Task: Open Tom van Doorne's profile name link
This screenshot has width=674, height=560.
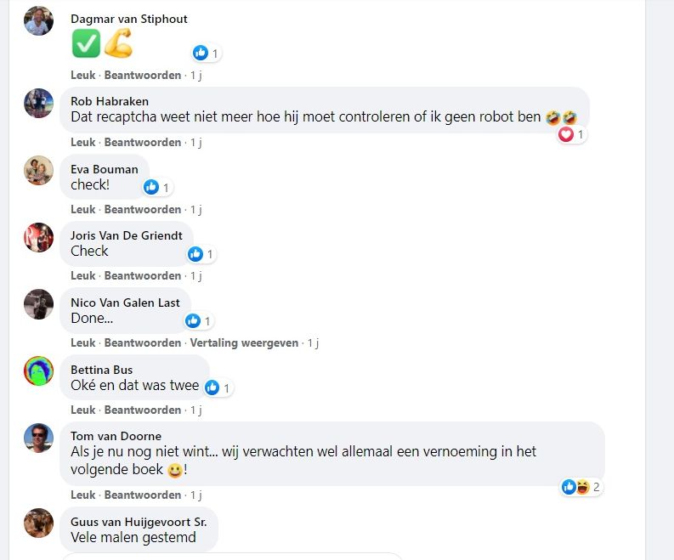Action: [116, 436]
